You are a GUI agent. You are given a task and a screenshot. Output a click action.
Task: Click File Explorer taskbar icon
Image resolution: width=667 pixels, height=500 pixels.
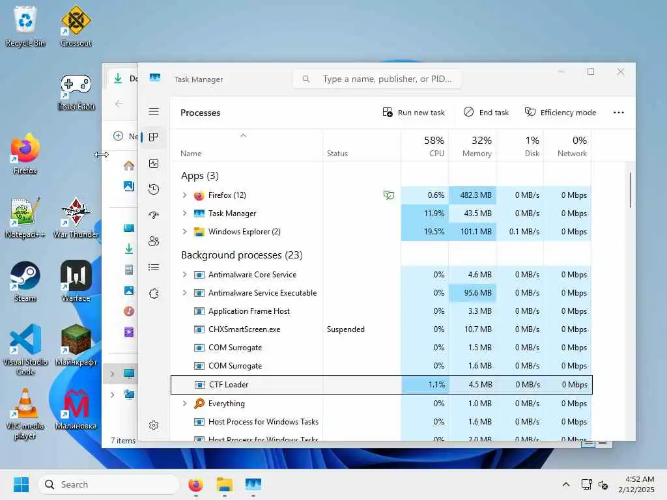(x=225, y=484)
